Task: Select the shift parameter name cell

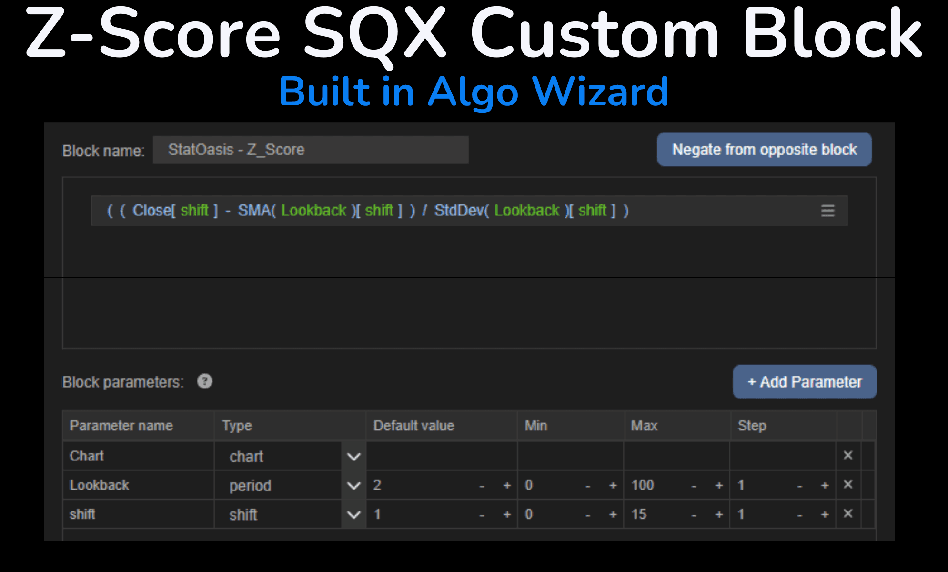Action: point(138,514)
